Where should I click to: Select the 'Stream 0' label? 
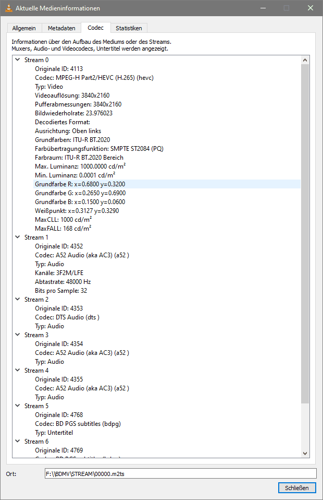click(x=36, y=60)
